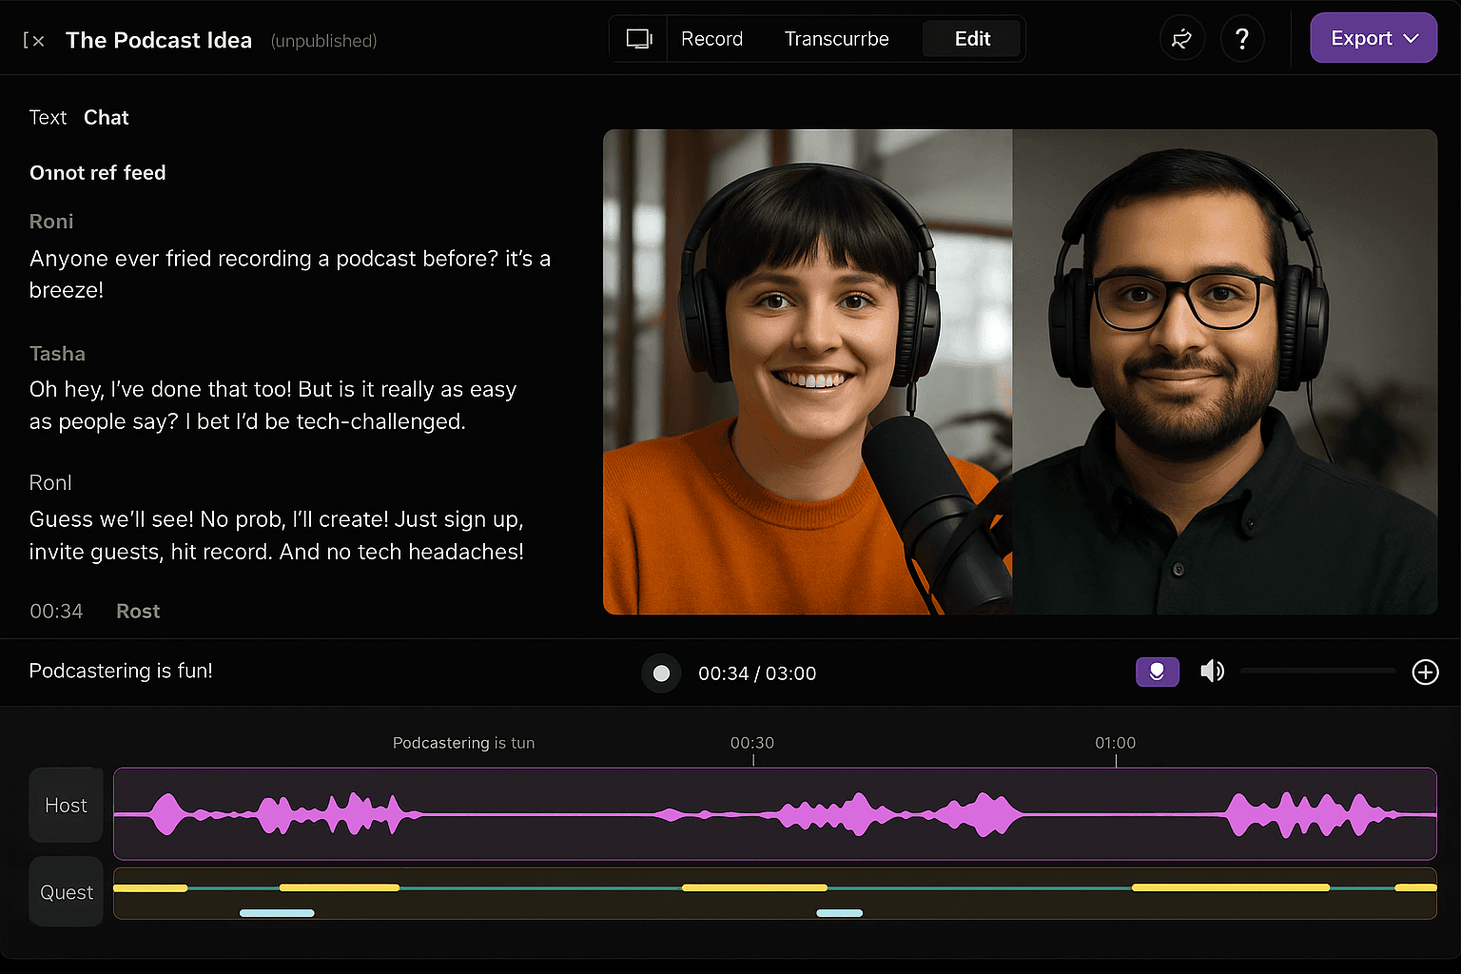1461x974 pixels.
Task: Select the Host track label
Action: click(x=66, y=806)
